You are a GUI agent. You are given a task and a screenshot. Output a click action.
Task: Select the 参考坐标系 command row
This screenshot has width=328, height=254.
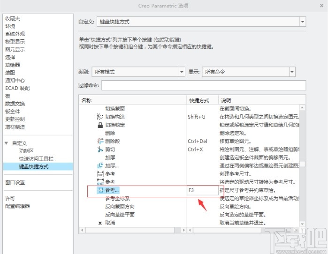(117, 198)
